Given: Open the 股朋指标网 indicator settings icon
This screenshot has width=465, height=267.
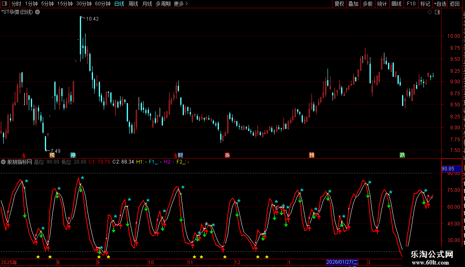Looking at the screenshot, I should pyautogui.click(x=3, y=162).
